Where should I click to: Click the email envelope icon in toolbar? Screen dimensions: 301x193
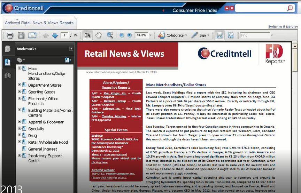[32, 35]
